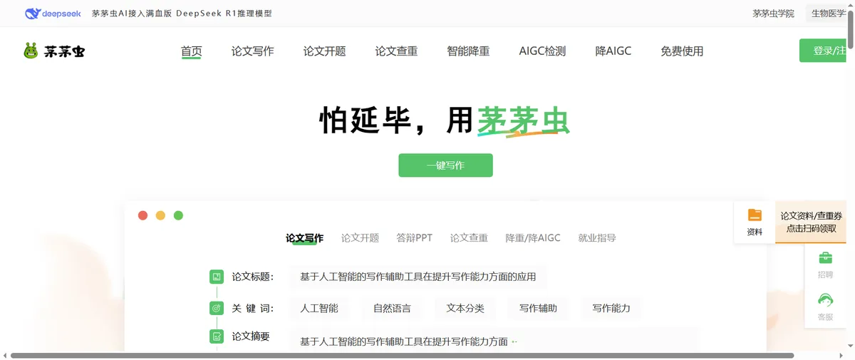Open 论文查重 in top navigation

[396, 51]
